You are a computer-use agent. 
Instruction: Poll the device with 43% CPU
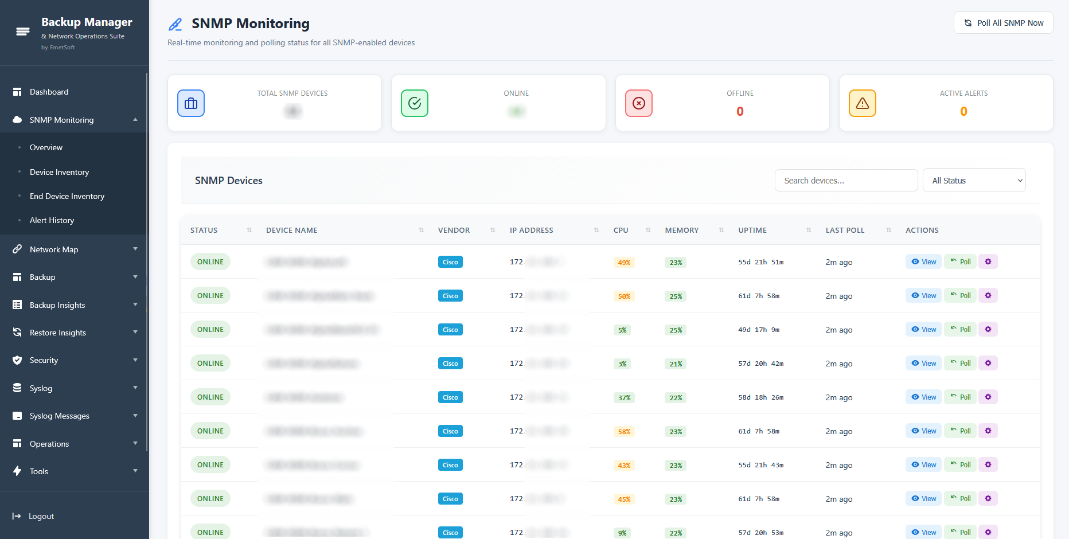960,464
